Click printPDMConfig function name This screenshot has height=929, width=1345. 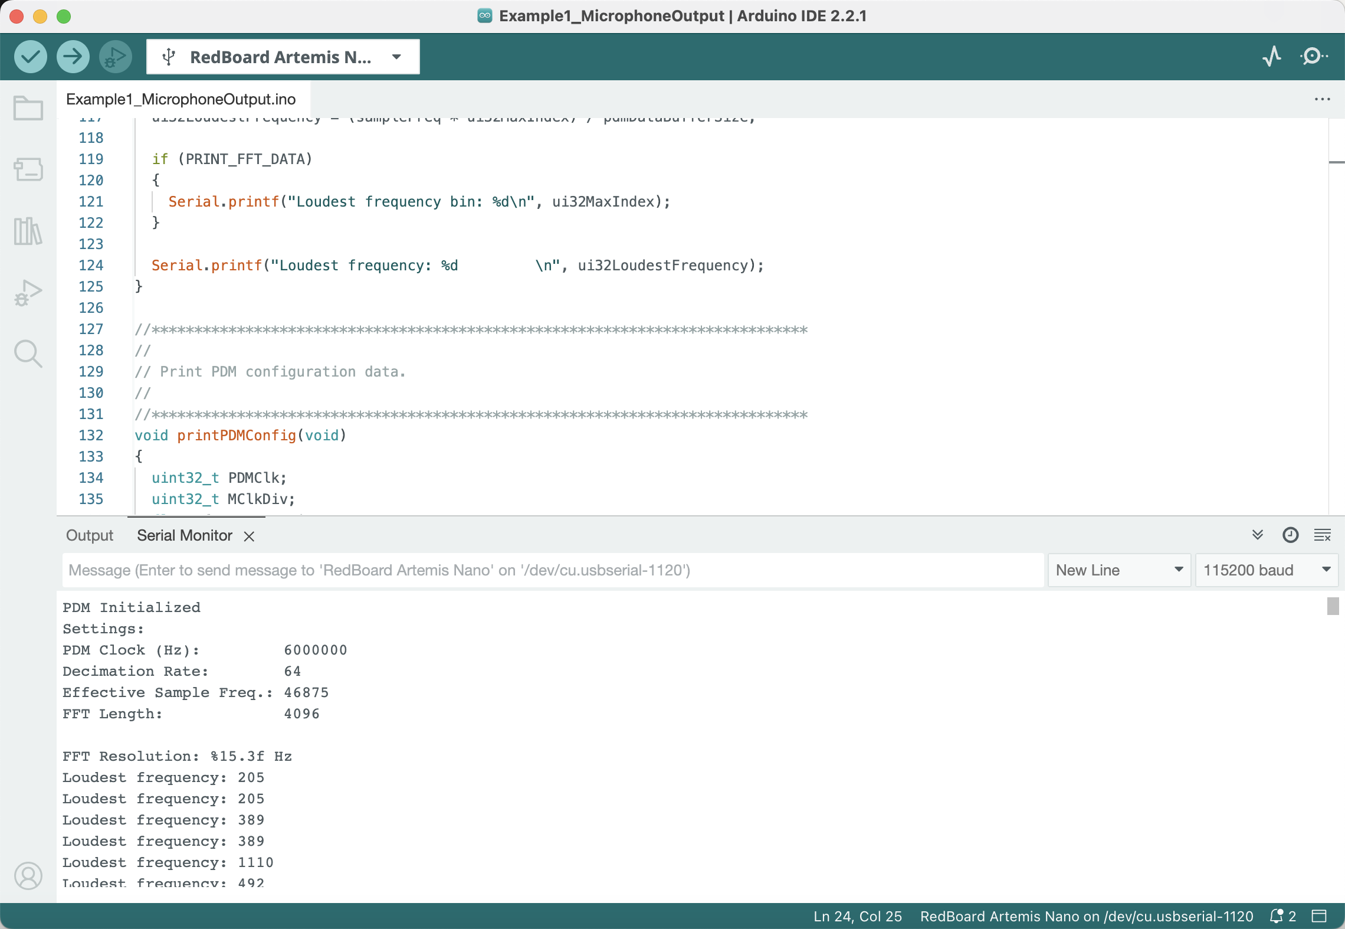pos(237,436)
